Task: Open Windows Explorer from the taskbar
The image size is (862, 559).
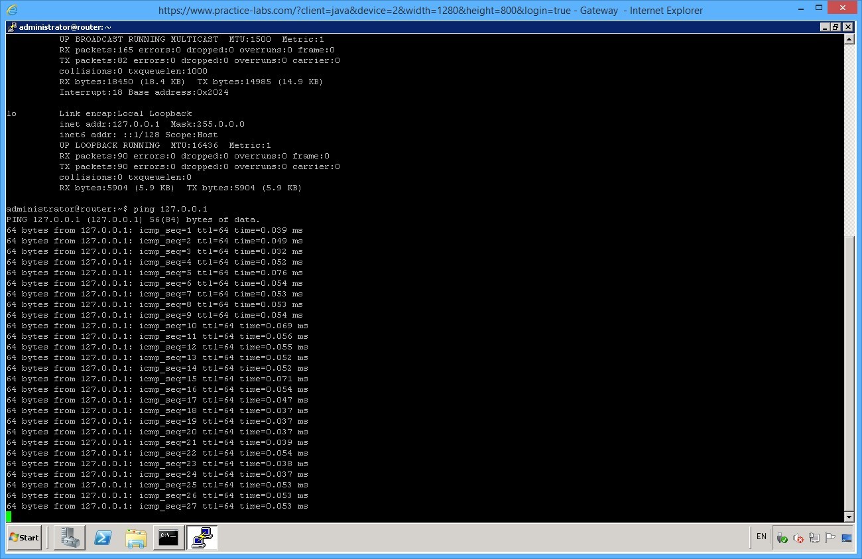Action: [136, 538]
